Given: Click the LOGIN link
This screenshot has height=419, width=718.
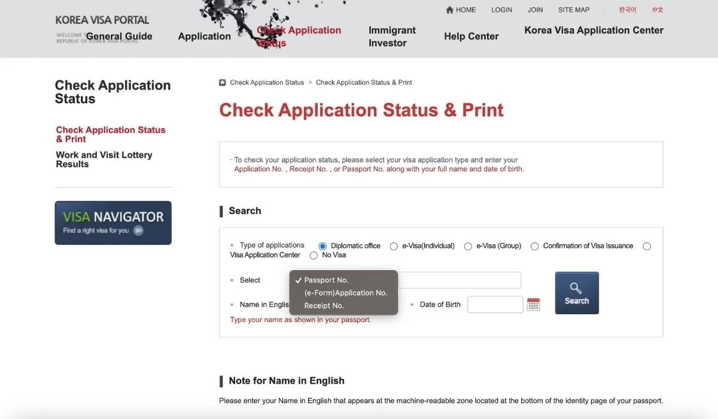Looking at the screenshot, I should coord(501,10).
